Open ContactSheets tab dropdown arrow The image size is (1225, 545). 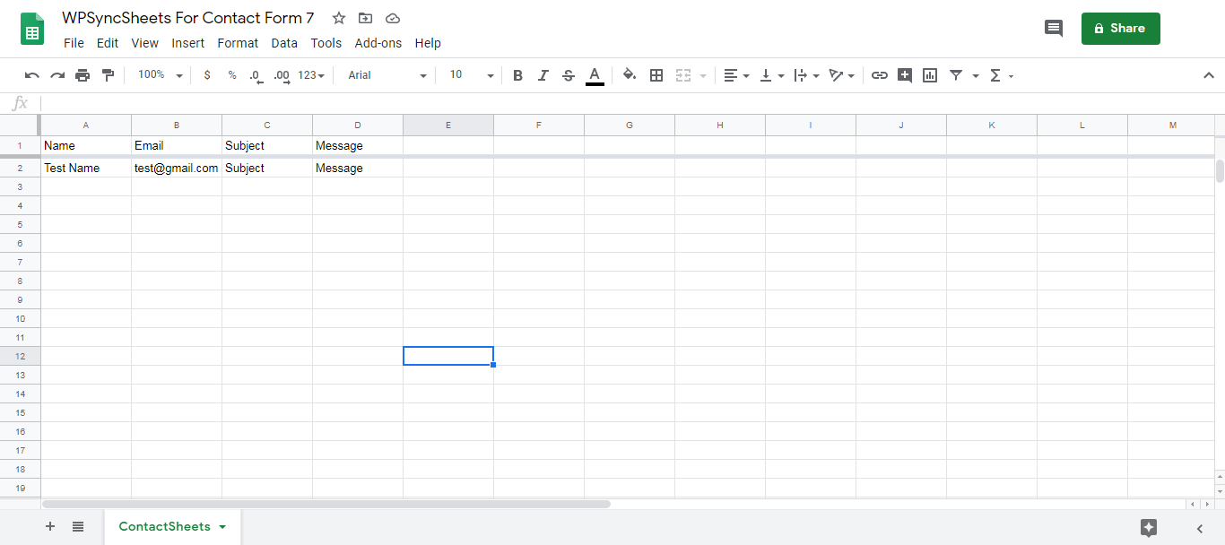[x=222, y=527]
